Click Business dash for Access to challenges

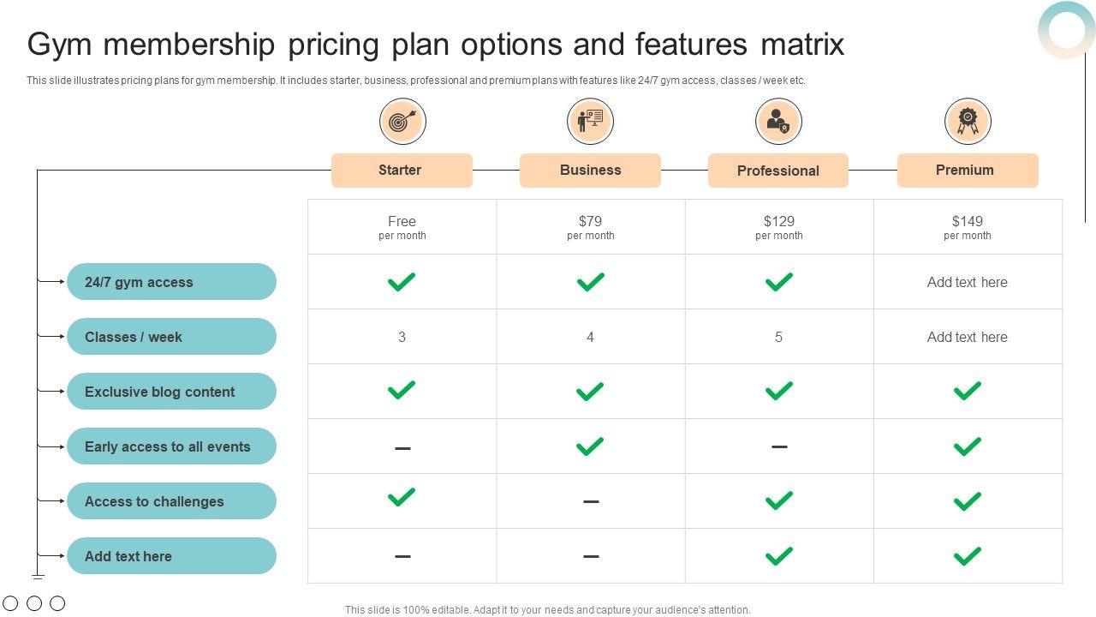click(x=591, y=501)
